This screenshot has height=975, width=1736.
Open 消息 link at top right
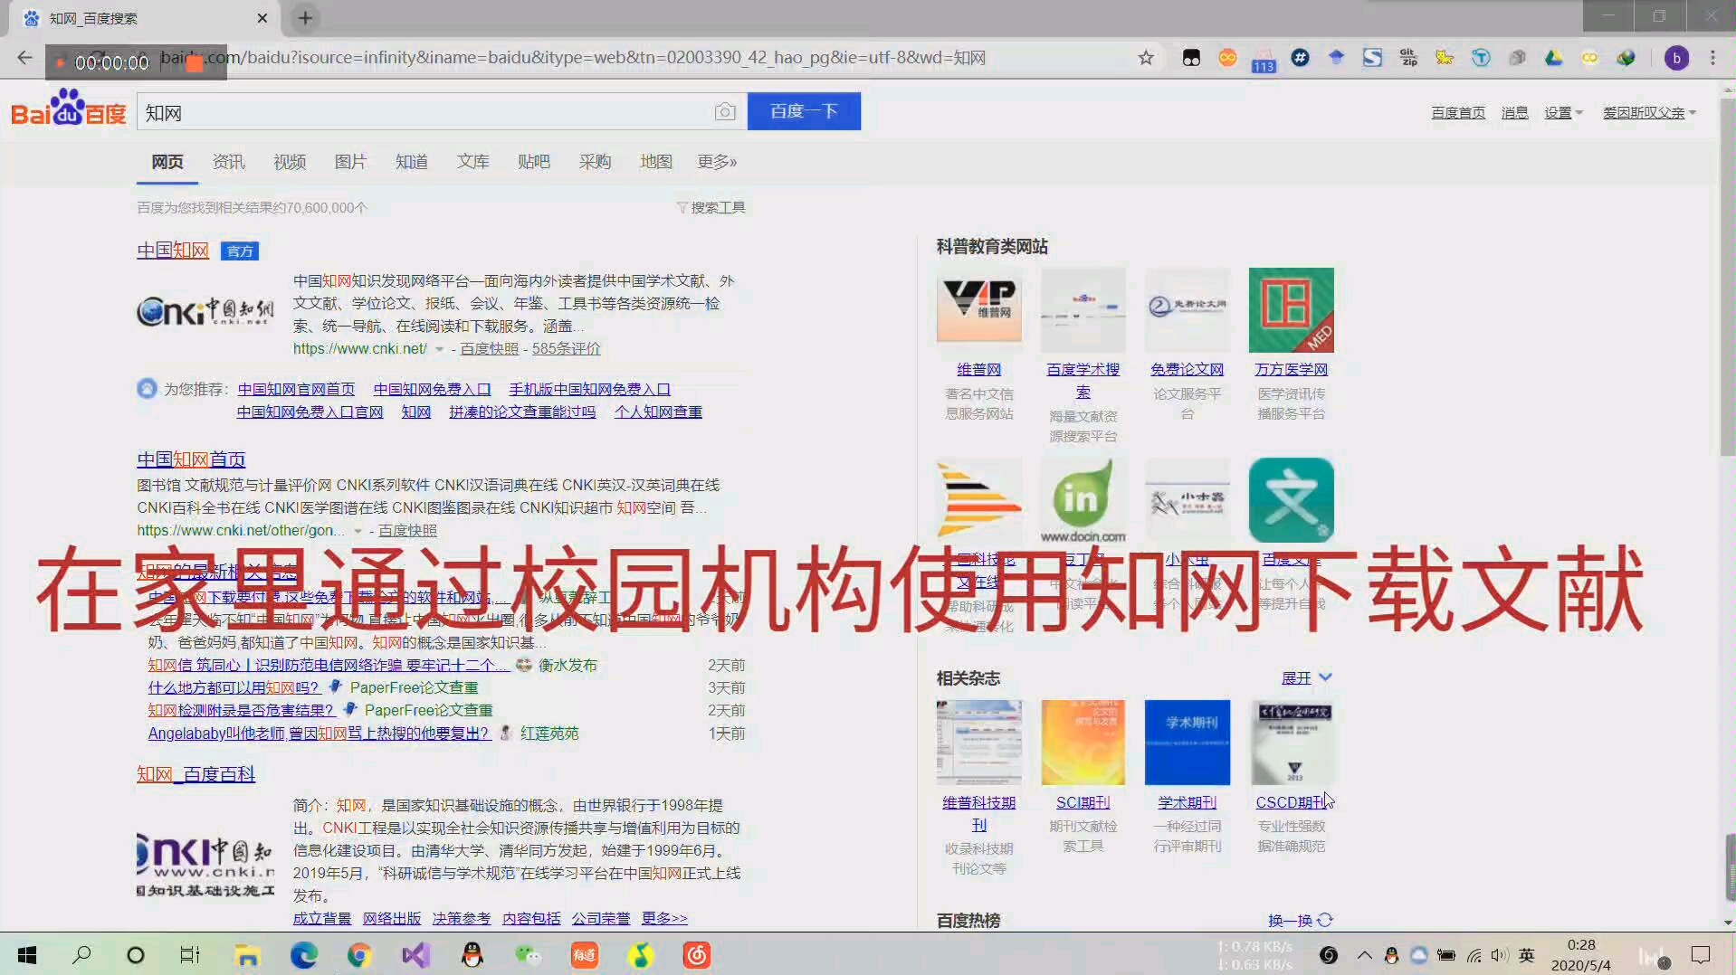coord(1514,113)
